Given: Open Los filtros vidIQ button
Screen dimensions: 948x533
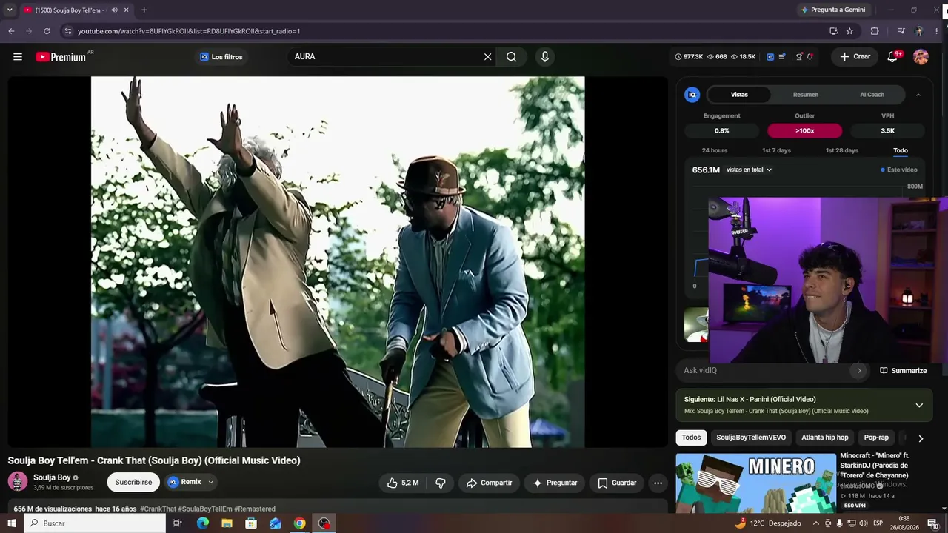Looking at the screenshot, I should [x=221, y=57].
